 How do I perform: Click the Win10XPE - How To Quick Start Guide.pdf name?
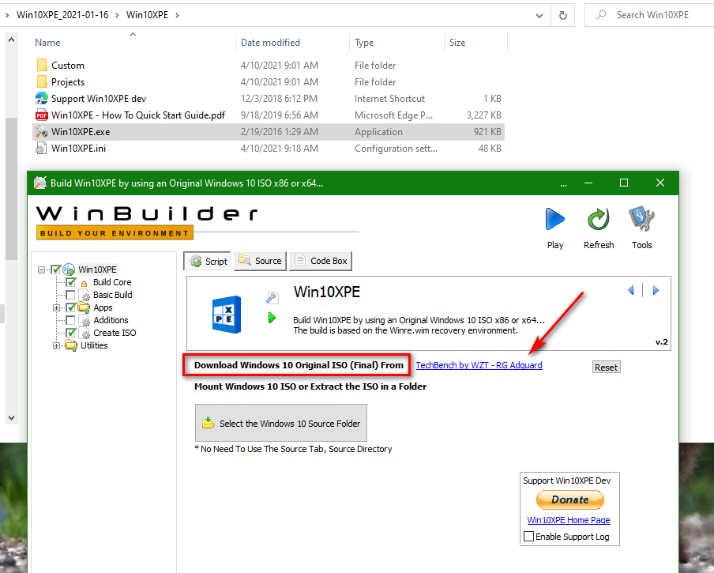[138, 115]
